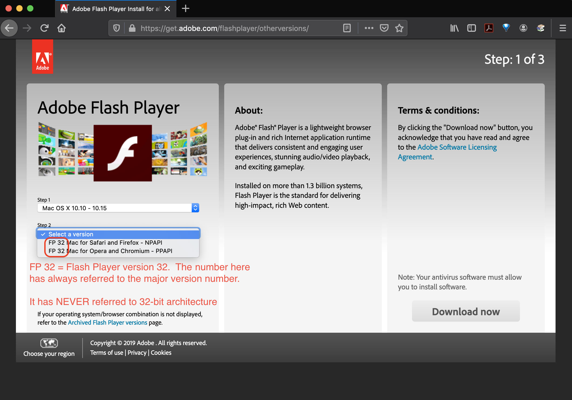Toggle reader view icon in address bar
The height and width of the screenshot is (400, 572).
(x=347, y=28)
